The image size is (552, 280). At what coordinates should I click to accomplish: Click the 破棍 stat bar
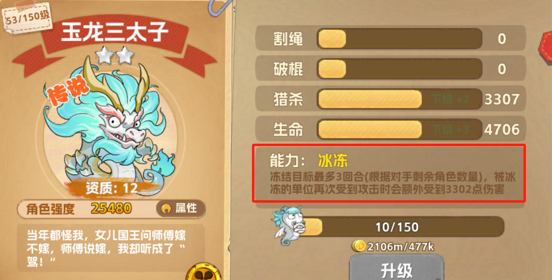click(400, 69)
